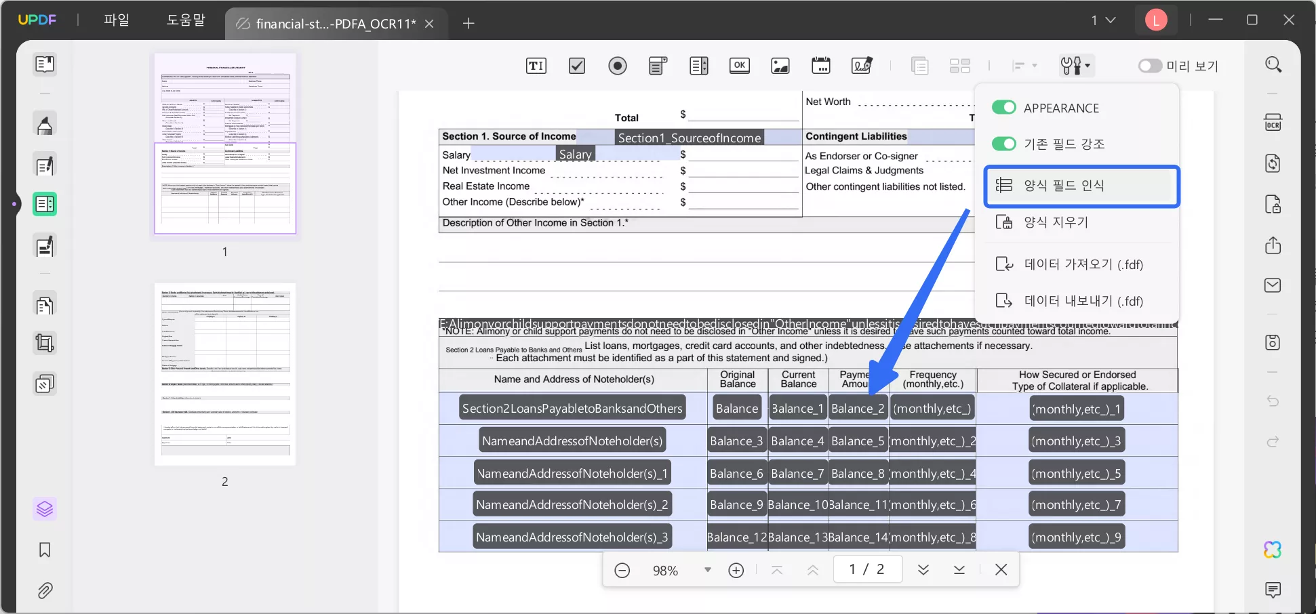The width and height of the screenshot is (1316, 614).
Task: Open the 98% zoom level dropdown
Action: (707, 570)
